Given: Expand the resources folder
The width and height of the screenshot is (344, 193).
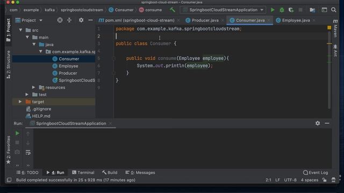Looking at the screenshot, I should (x=33, y=87).
